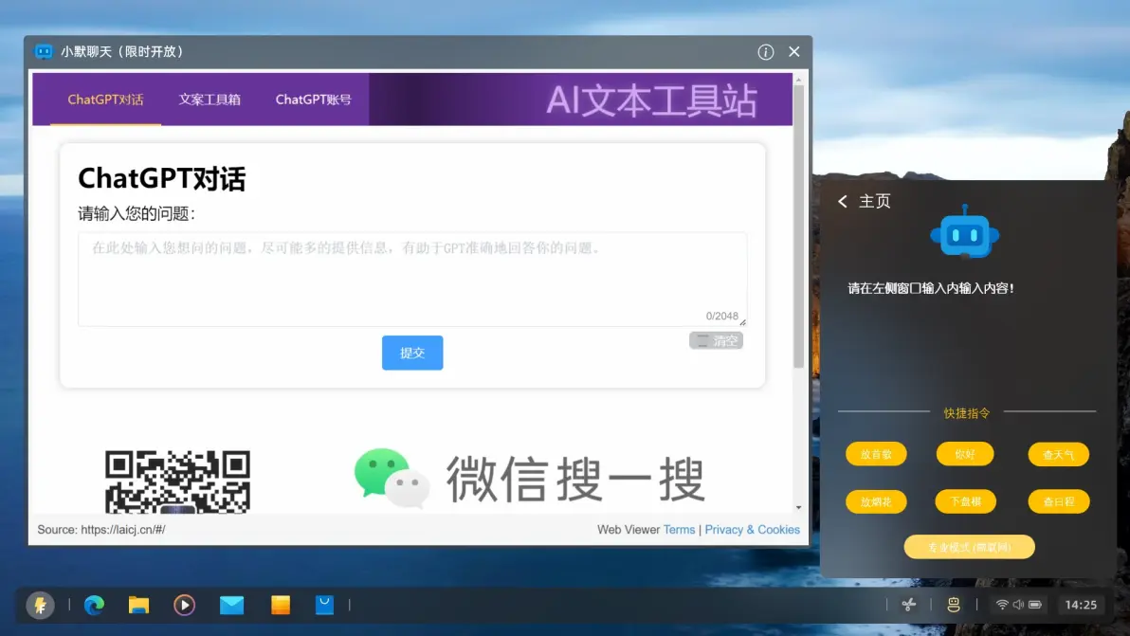Screen dimensions: 1130x636
Task: Click the 清空 clear button
Action: click(x=716, y=340)
